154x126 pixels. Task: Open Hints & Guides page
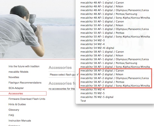pos(17,104)
